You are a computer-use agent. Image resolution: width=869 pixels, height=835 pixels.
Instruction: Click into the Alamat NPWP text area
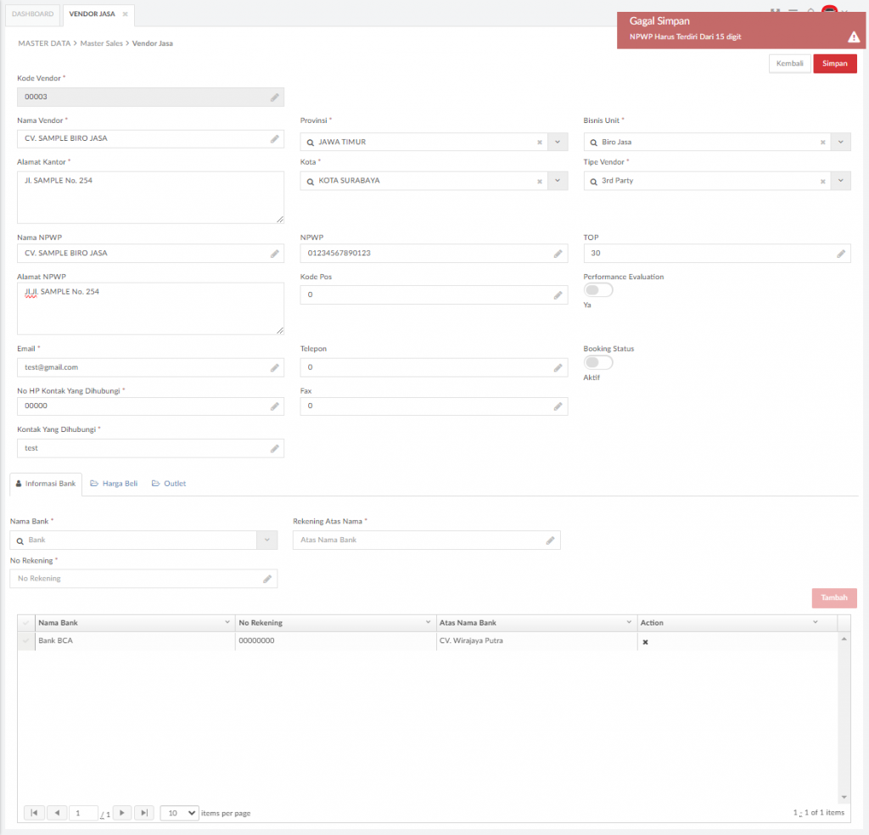pos(150,309)
